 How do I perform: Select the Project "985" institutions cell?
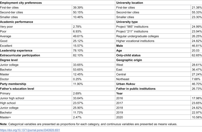(x=132, y=27)
